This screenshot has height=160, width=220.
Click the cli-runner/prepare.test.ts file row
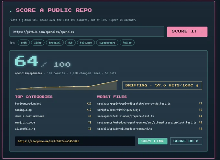pyautogui.click(x=149, y=116)
